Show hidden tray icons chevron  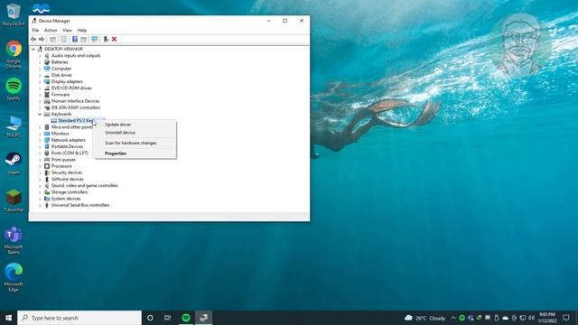click(453, 318)
